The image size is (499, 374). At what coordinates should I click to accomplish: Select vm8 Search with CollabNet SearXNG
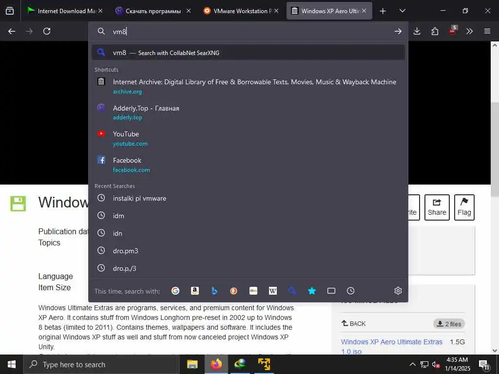248,53
